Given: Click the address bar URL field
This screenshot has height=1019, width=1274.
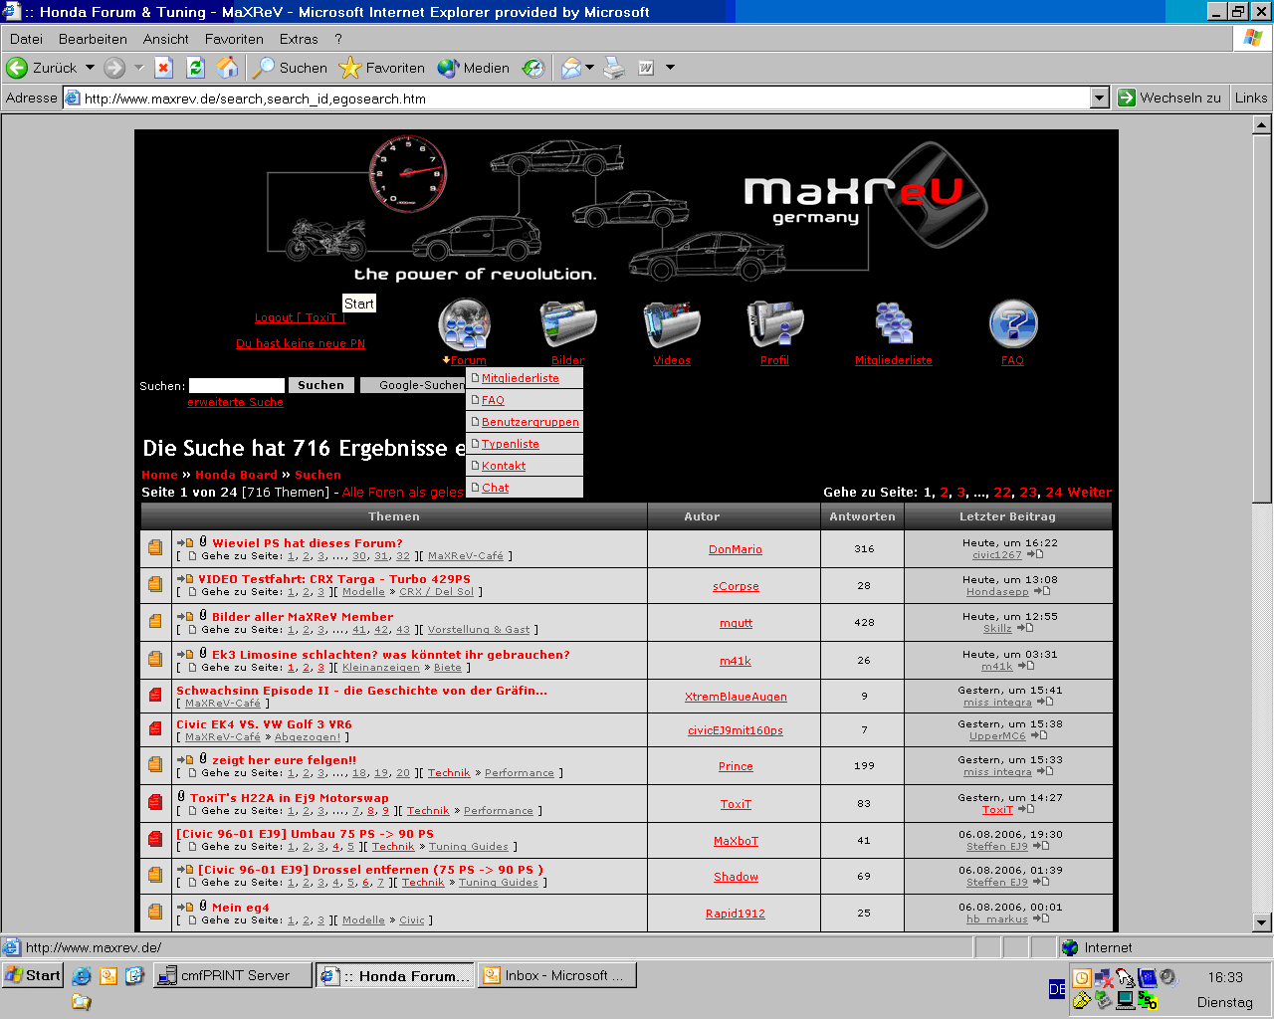Looking at the screenshot, I should point(577,98).
